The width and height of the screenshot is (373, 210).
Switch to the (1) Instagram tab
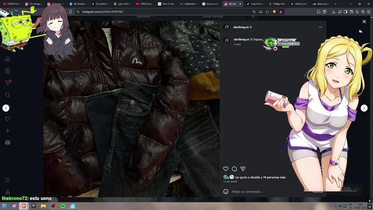tap(33, 4)
